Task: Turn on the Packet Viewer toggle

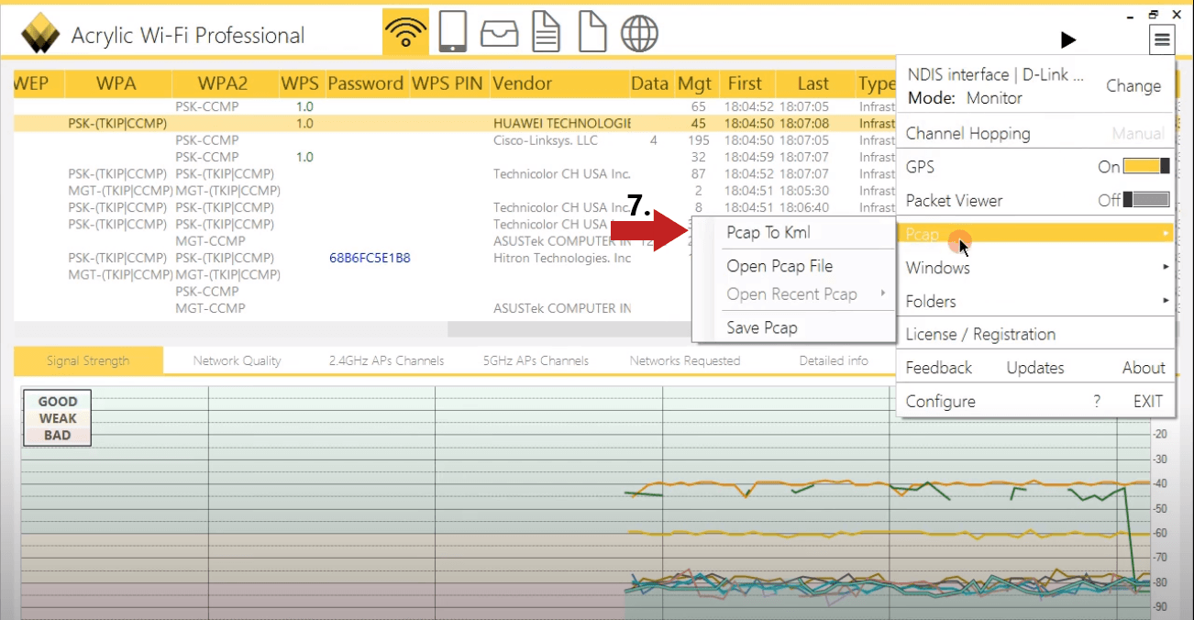Action: click(x=1146, y=200)
